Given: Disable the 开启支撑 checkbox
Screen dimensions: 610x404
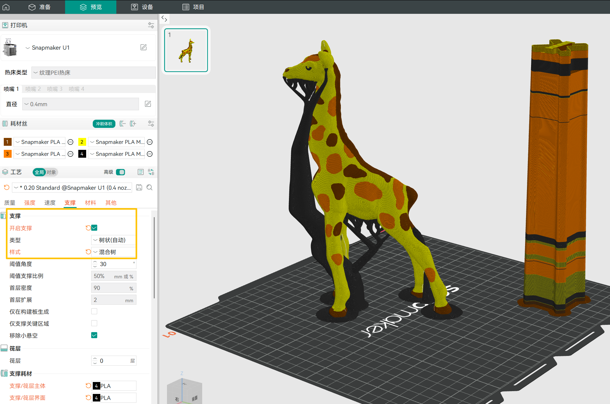Looking at the screenshot, I should [94, 228].
